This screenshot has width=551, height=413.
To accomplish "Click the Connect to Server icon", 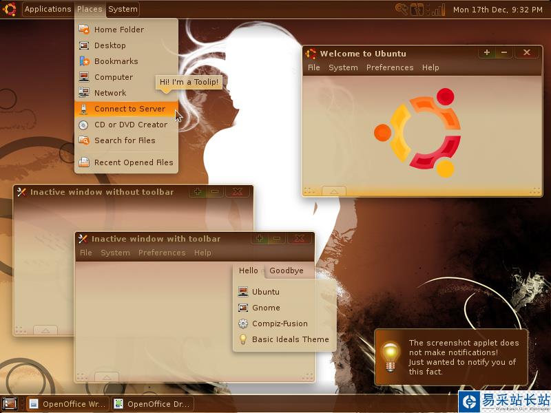I will pos(83,109).
